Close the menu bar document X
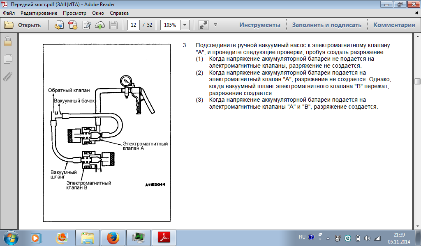This screenshot has height=246, width=421. [417, 13]
